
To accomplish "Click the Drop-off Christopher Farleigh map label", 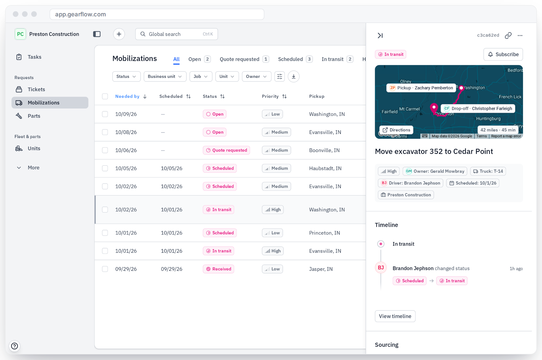I will point(478,109).
